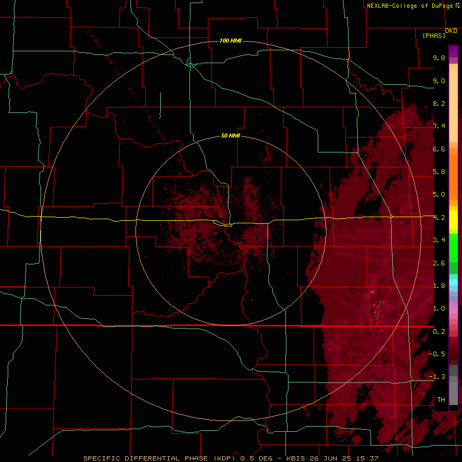This screenshot has height=462, width=462.
Task: Click the 9.8 value on the color scale
Action: [439, 57]
